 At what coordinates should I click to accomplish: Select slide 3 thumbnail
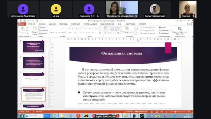[x=34, y=78]
